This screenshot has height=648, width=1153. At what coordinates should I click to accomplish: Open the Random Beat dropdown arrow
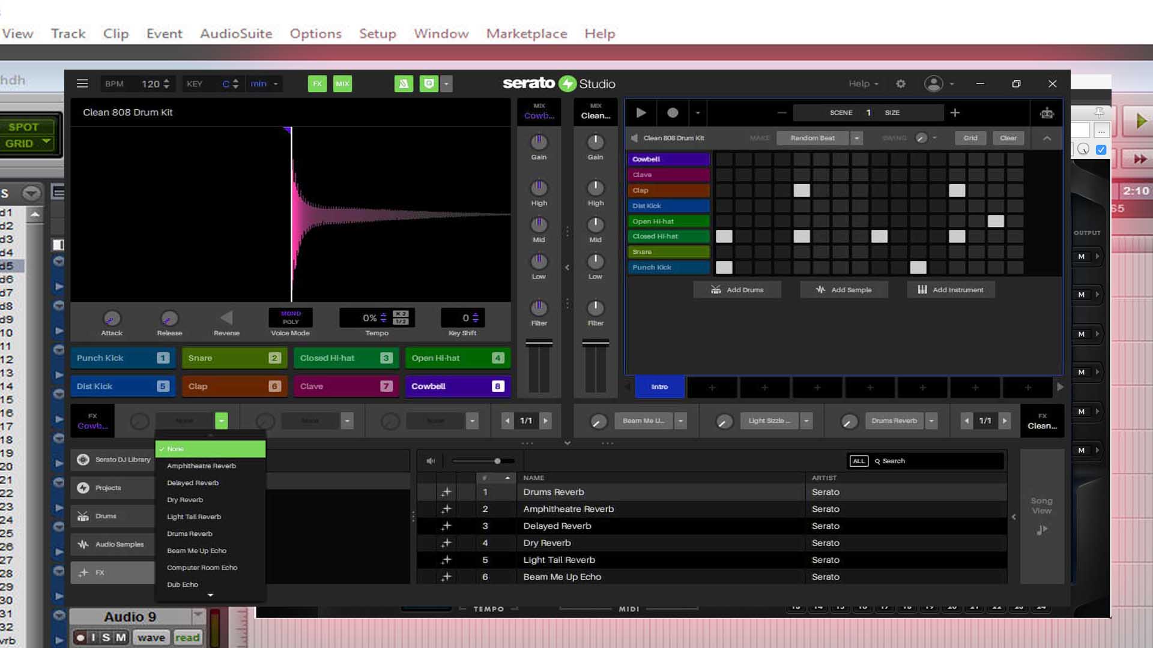pos(857,138)
